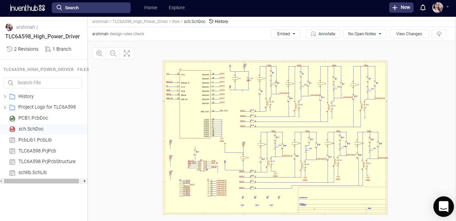The image size is (456, 221).
Task: Click the schlib.SchLib file icon
Action: click(12, 173)
